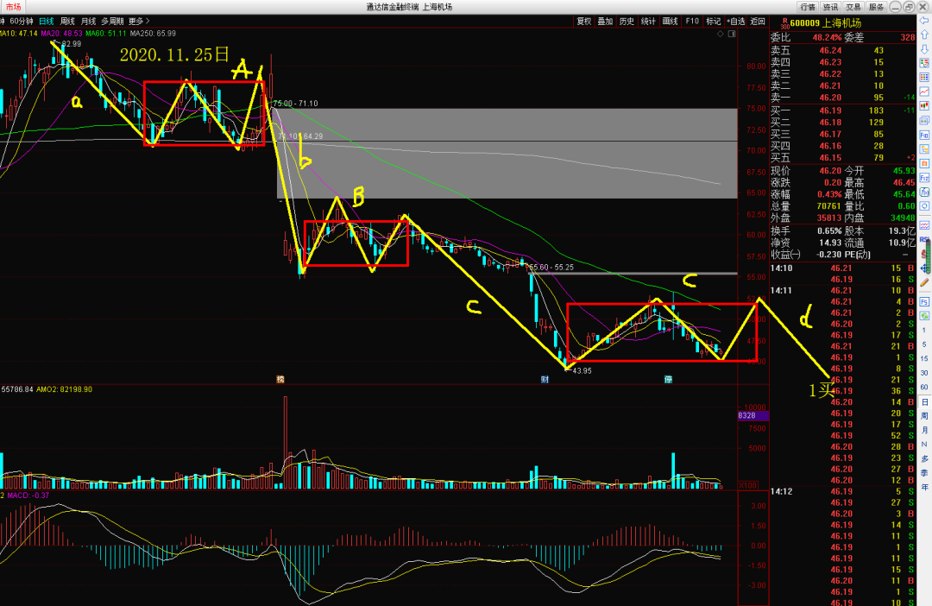The height and width of the screenshot is (606, 932).
Task: Click the 标记 mark button
Action: pos(713,22)
